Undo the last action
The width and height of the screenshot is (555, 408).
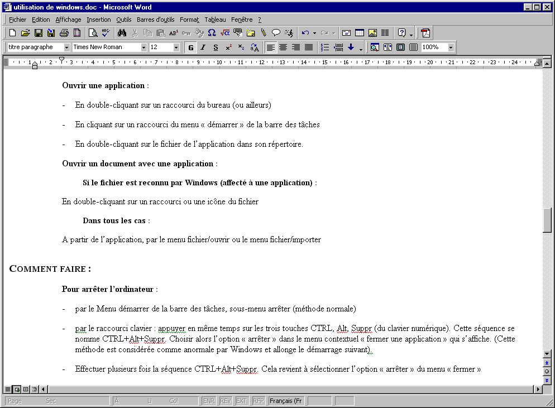click(305, 33)
